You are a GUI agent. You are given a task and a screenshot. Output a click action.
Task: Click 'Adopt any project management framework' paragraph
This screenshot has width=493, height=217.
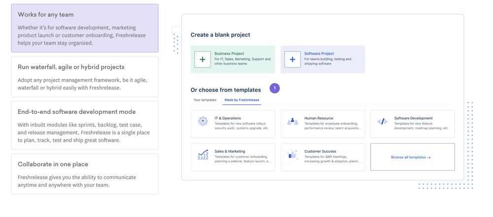click(82, 84)
